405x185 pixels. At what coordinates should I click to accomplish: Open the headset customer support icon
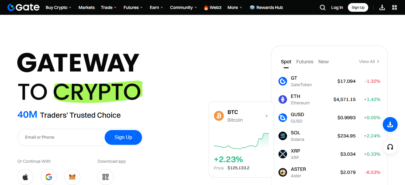[390, 147]
